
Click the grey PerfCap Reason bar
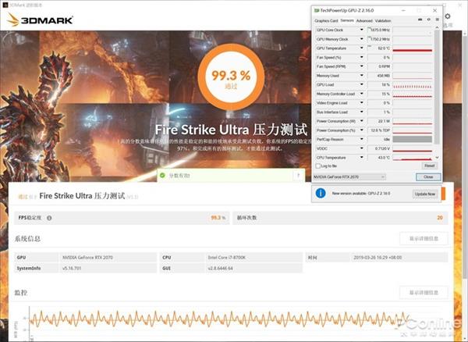click(413, 140)
